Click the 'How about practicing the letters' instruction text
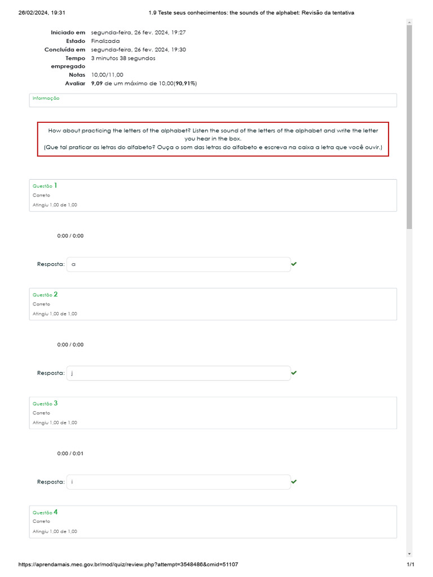The width and height of the screenshot is (433, 577). coord(213,135)
